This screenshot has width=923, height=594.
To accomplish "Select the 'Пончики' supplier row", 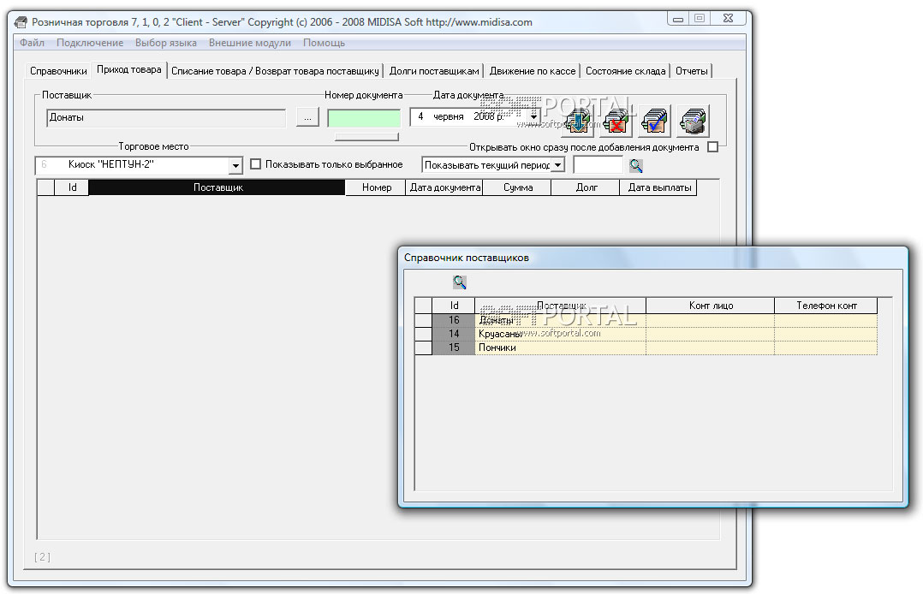I will point(646,347).
